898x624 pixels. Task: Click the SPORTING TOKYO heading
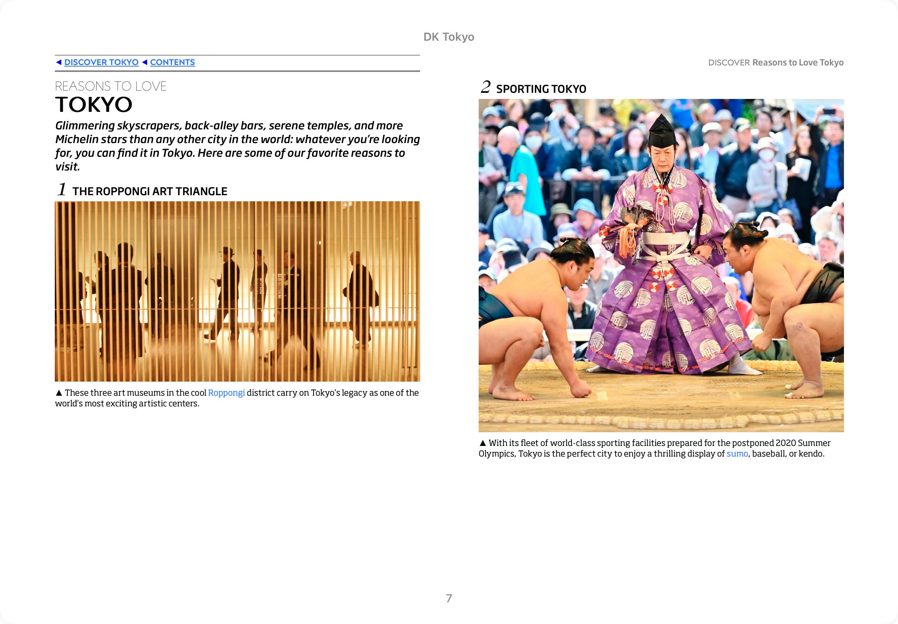[541, 89]
